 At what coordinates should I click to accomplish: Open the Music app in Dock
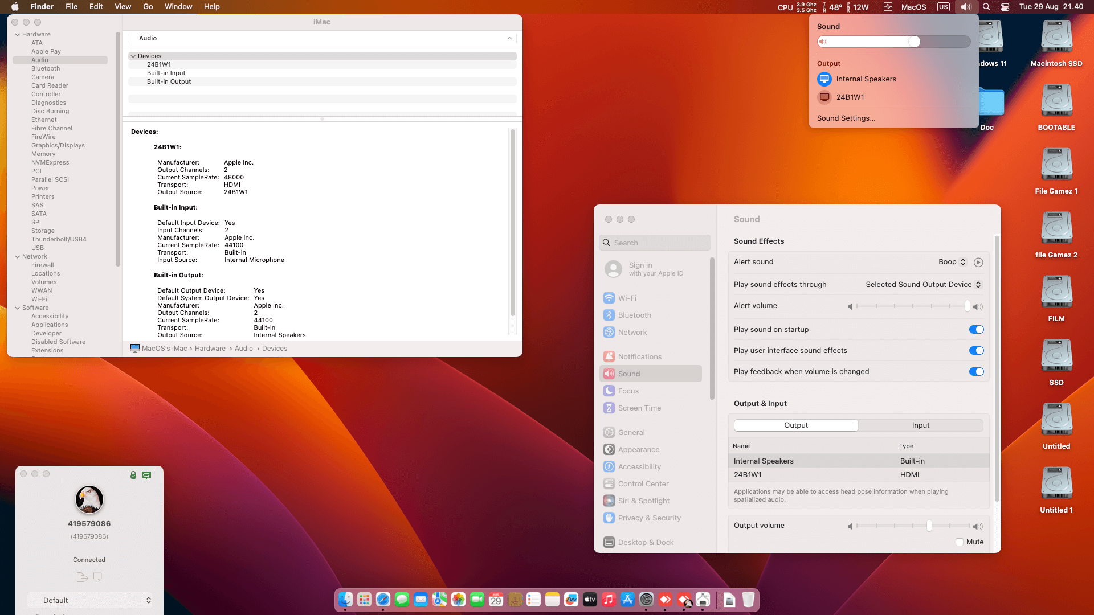(609, 600)
